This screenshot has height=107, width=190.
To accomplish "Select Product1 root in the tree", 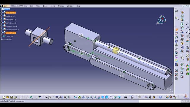I will click(7, 9).
